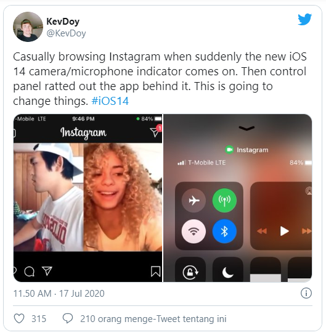
Task: Toggle the green Cellular Data button
Action: (x=224, y=201)
